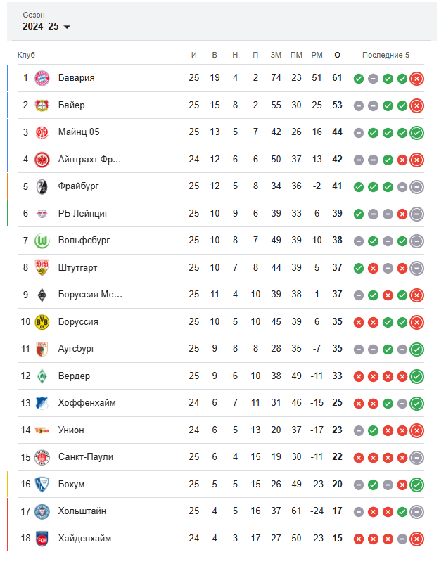Click the bold О points column header
The image size is (446, 564).
pos(337,55)
